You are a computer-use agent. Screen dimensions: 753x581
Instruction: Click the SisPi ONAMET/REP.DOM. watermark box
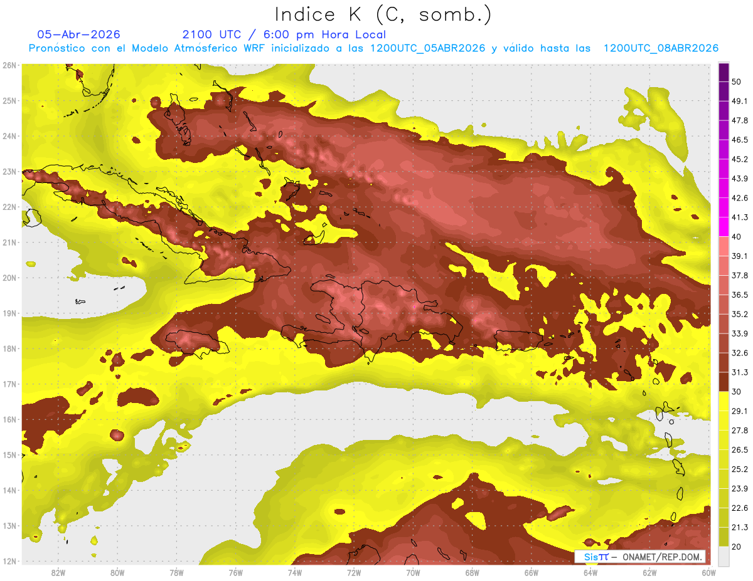pos(640,557)
